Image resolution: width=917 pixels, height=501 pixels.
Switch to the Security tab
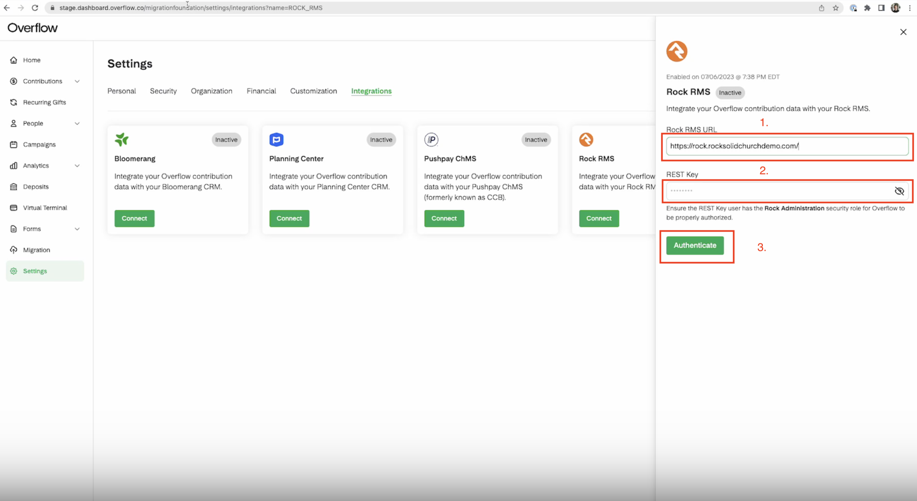pyautogui.click(x=163, y=91)
